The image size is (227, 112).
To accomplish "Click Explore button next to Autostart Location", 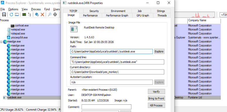I will click(x=159, y=82).
